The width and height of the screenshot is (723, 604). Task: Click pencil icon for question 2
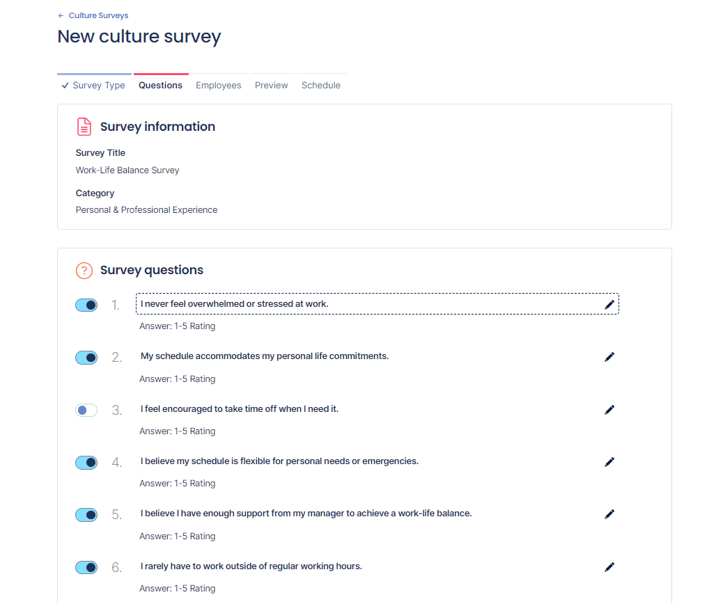tap(609, 356)
